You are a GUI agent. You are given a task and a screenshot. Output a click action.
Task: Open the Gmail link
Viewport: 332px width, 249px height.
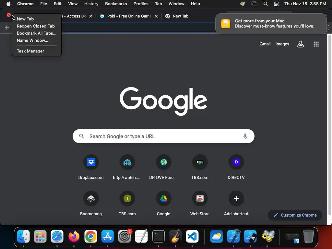click(x=265, y=44)
